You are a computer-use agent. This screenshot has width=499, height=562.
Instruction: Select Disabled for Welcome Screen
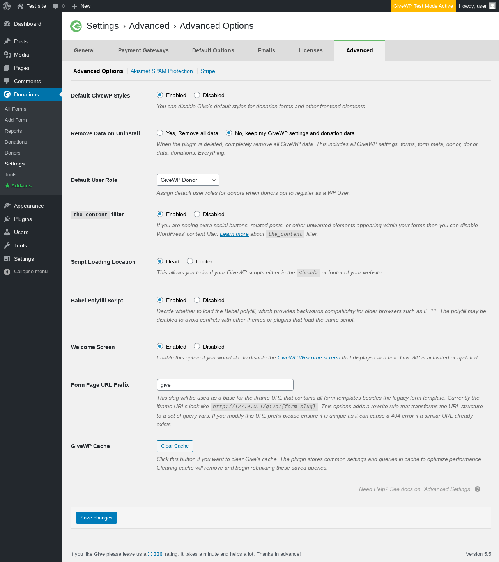click(x=197, y=346)
